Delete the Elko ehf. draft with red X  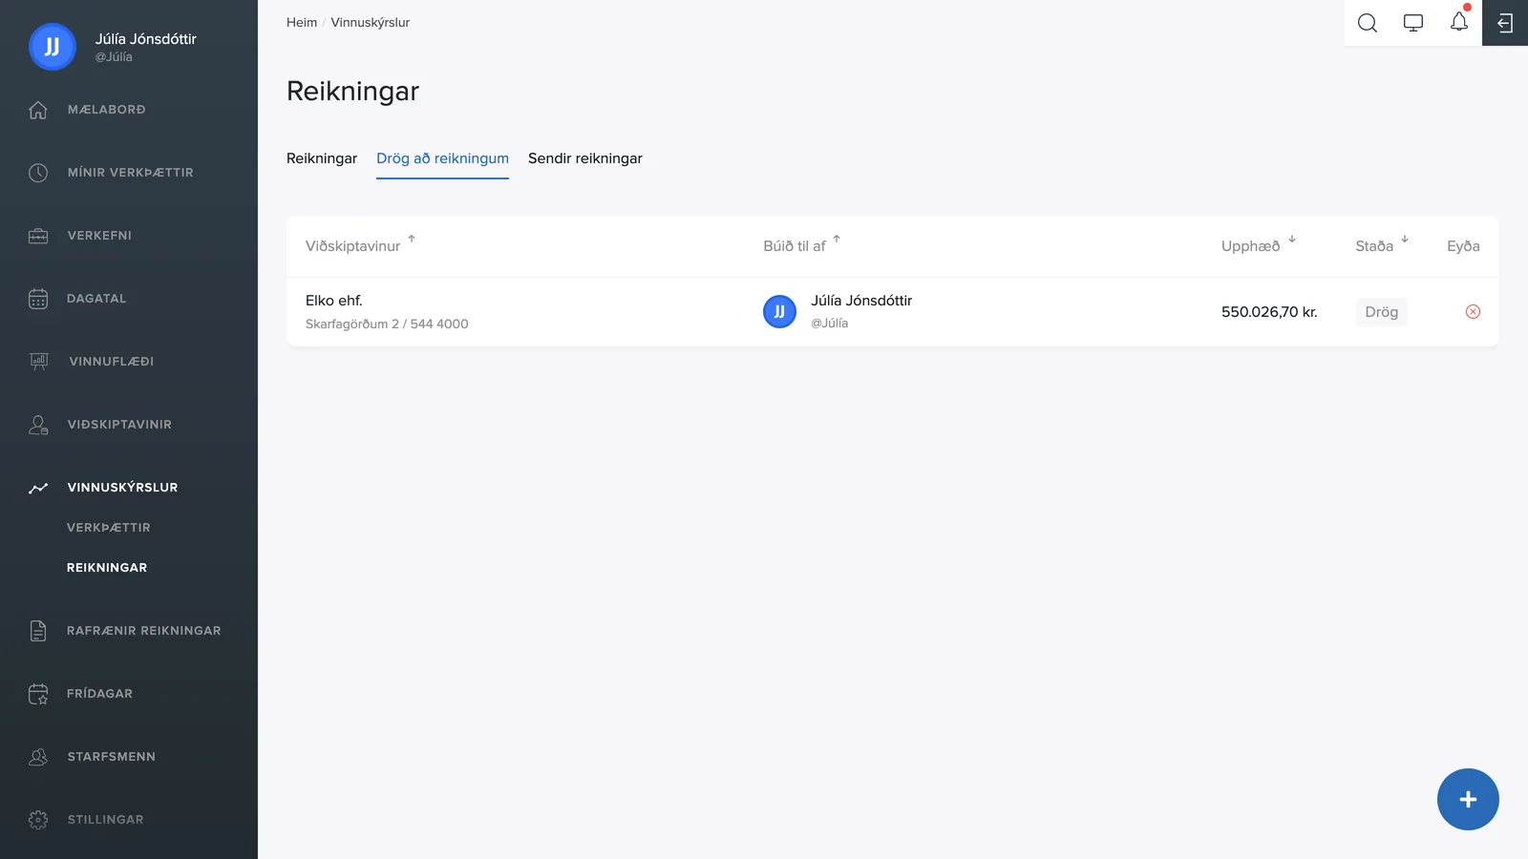click(1473, 312)
